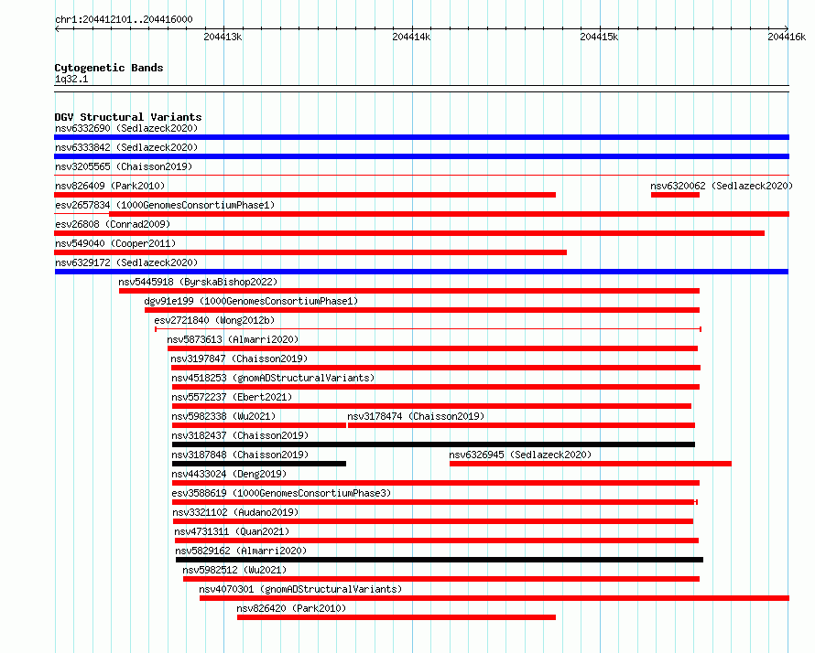Image resolution: width=815 pixels, height=653 pixels.
Task: Open nsv5572237 (Ebert2021) variant label
Action: tap(232, 397)
